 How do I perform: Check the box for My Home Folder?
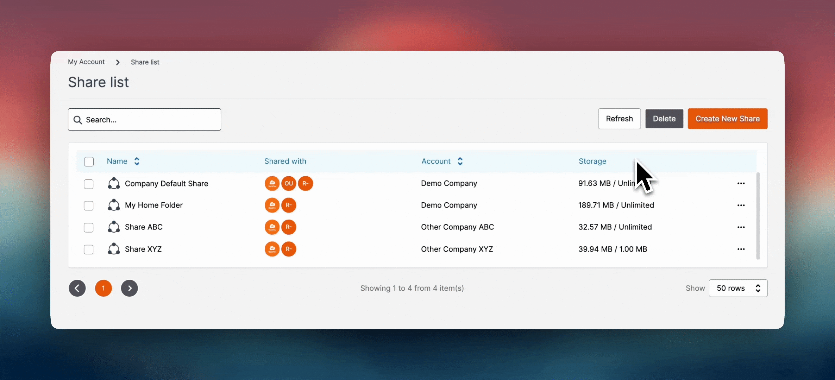coord(89,205)
